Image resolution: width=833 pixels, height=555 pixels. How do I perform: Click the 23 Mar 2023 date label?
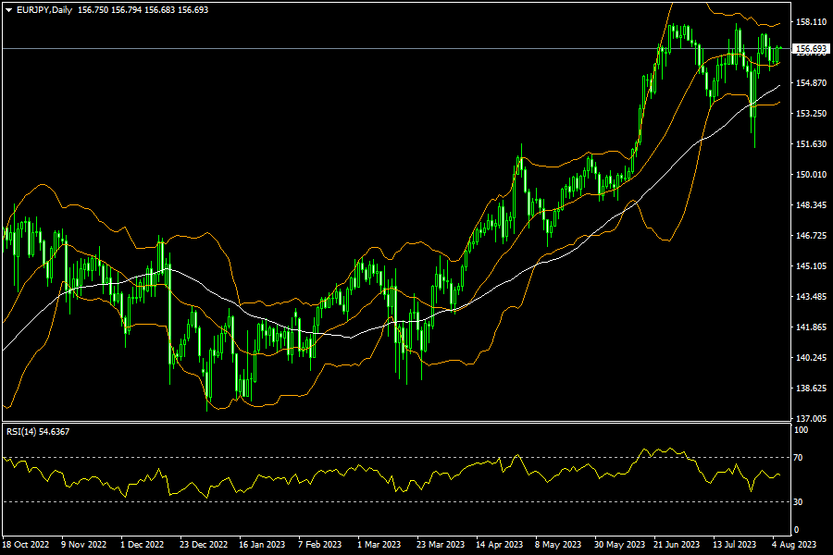[441, 545]
